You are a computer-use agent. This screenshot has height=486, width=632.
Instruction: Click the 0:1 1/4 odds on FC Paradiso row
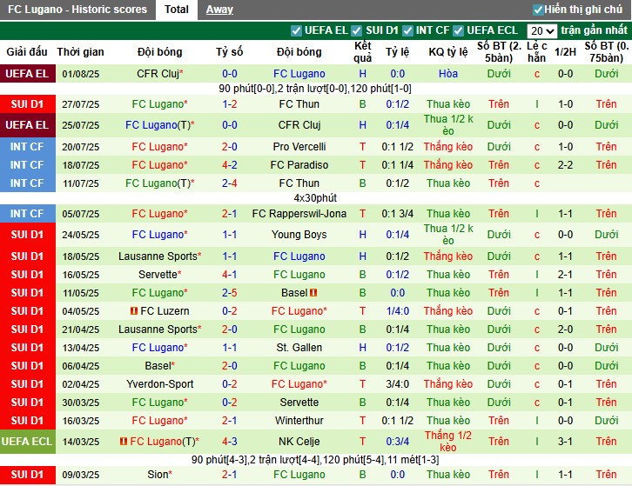coord(398,165)
